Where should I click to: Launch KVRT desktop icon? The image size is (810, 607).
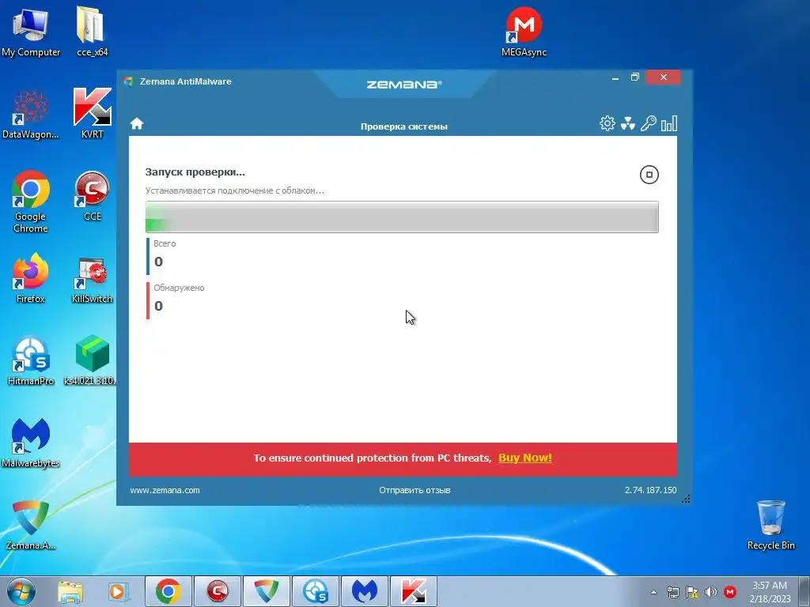tap(92, 114)
